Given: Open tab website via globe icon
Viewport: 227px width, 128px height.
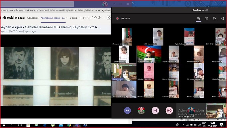Looking at the screenshot, I should (99, 18).
